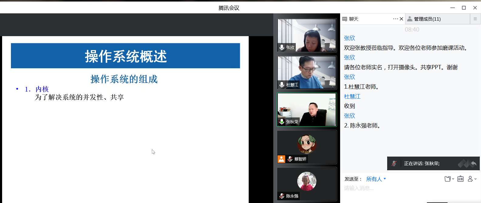Expand the 所有人 recipient dropdown
481x203 pixels.
tap(376, 179)
